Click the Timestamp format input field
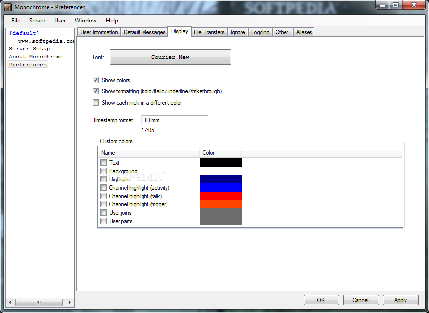The image size is (429, 313). pyautogui.click(x=174, y=120)
